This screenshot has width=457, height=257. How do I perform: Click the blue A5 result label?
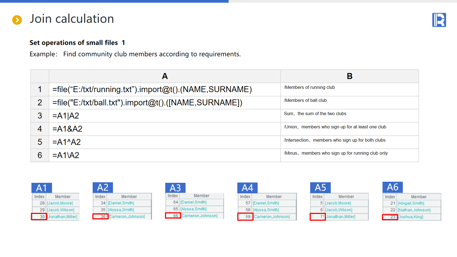pyautogui.click(x=320, y=187)
